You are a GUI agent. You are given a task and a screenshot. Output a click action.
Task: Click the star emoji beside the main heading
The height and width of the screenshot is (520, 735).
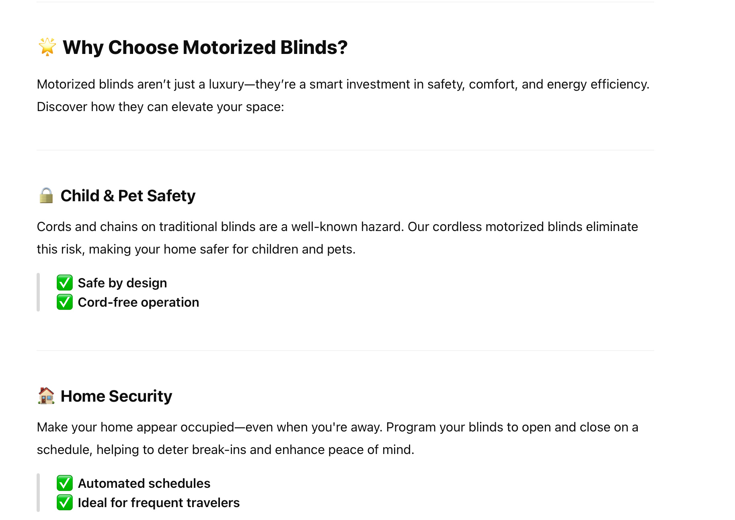(x=47, y=47)
